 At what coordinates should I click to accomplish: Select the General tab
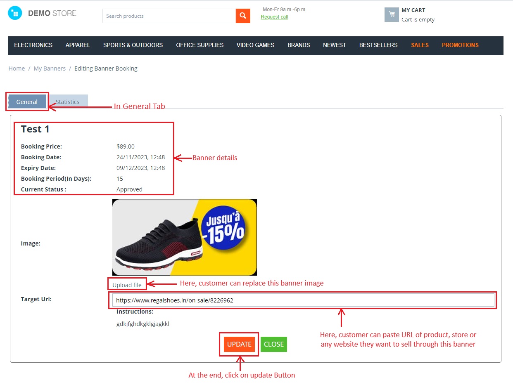(27, 102)
